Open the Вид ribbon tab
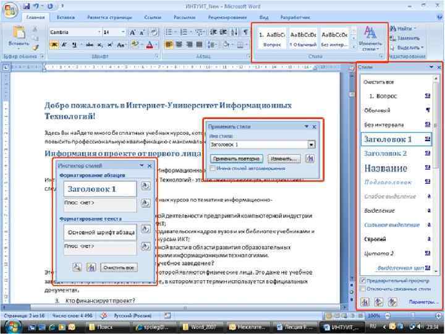The height and width of the screenshot is (334, 445). coord(264,17)
